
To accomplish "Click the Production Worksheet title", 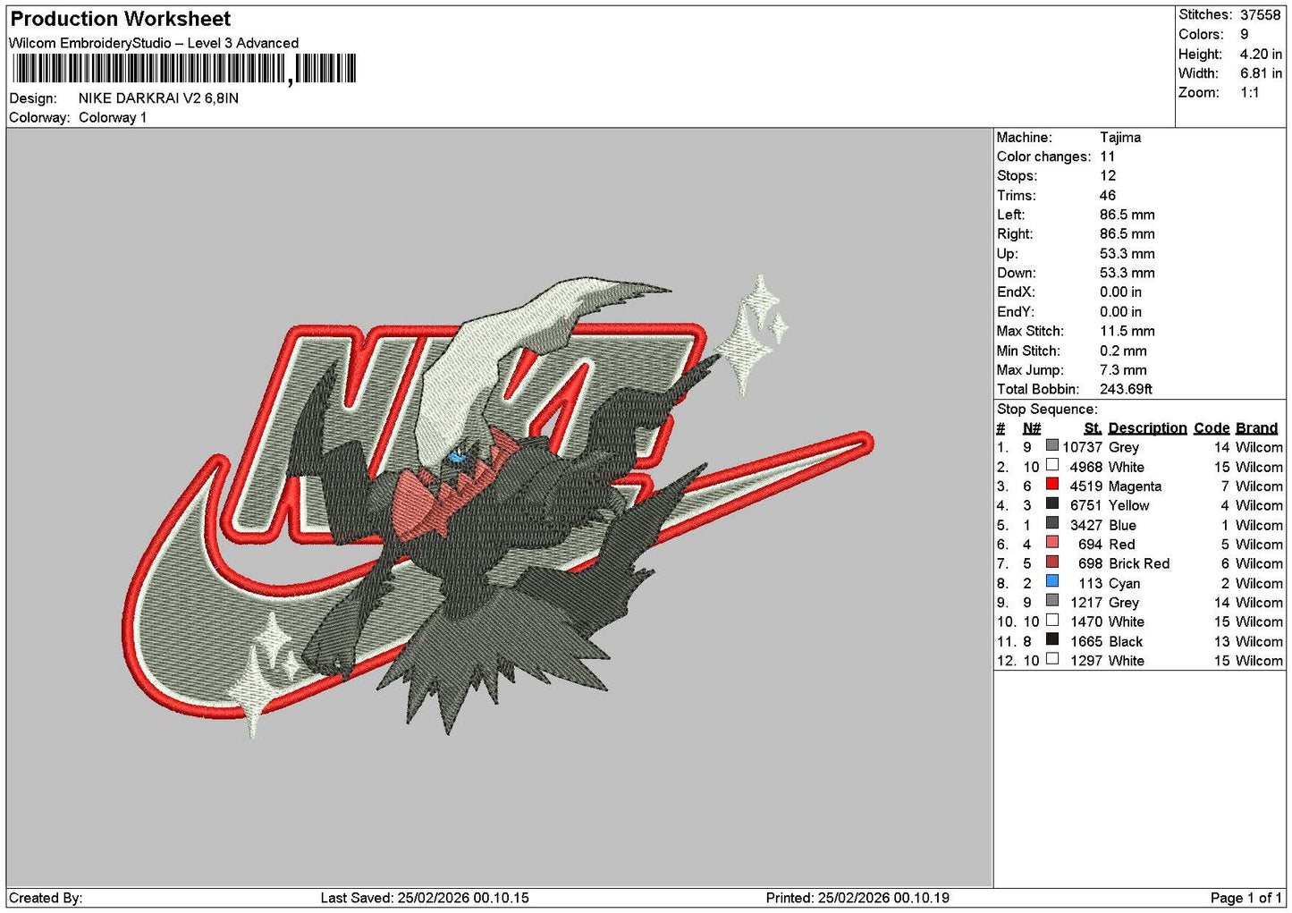I will (121, 19).
